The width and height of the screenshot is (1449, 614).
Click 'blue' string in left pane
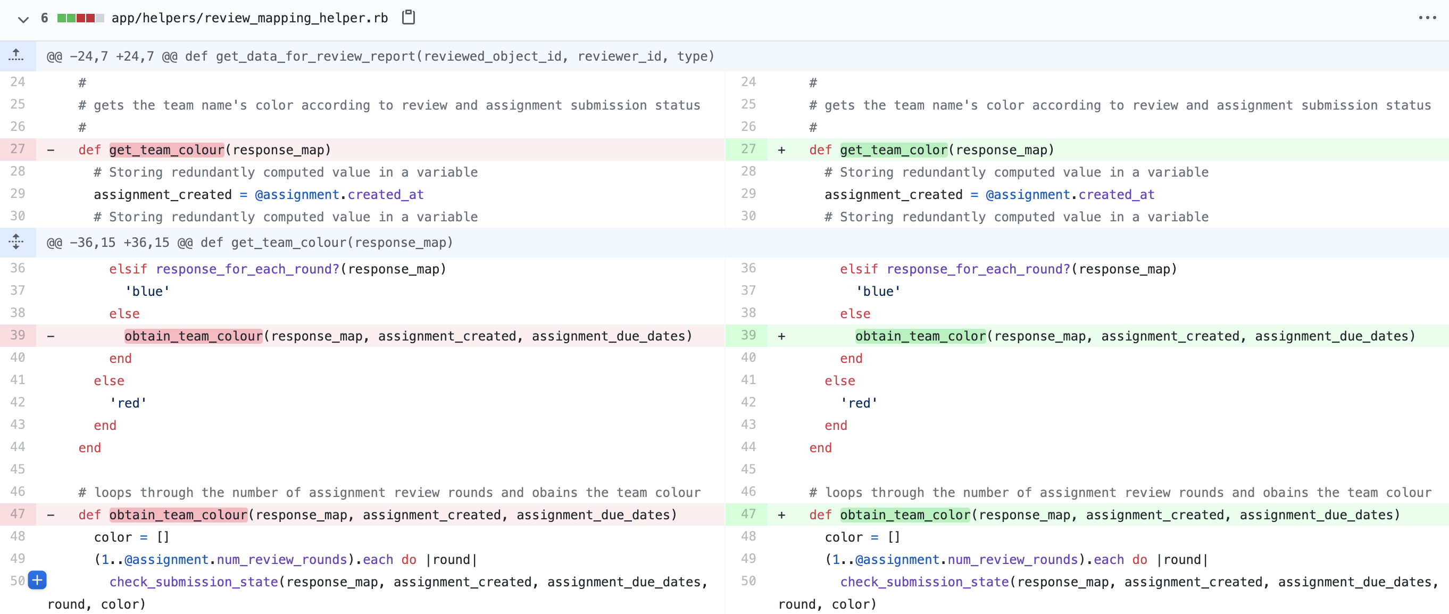tap(147, 292)
